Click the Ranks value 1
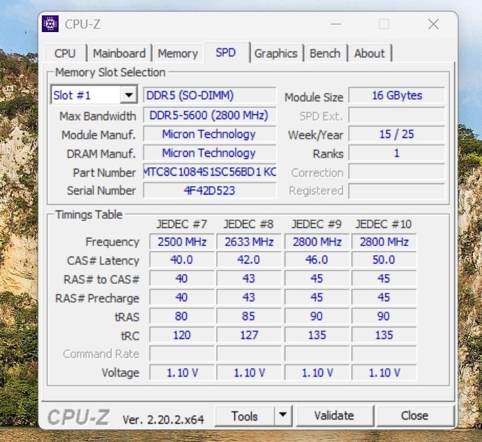 point(397,153)
